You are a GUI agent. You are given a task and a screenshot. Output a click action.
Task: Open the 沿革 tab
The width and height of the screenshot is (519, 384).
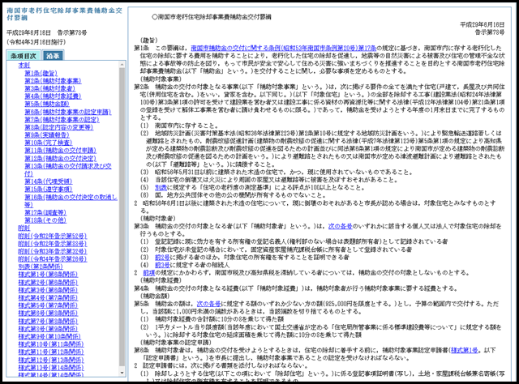click(x=54, y=55)
